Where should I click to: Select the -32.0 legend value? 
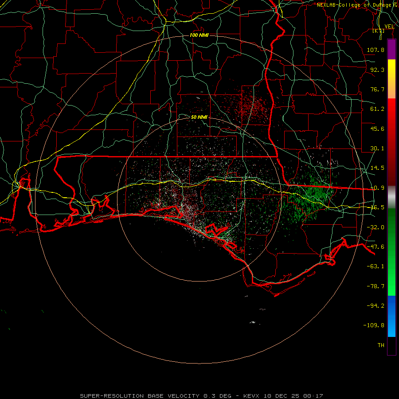tap(376, 227)
